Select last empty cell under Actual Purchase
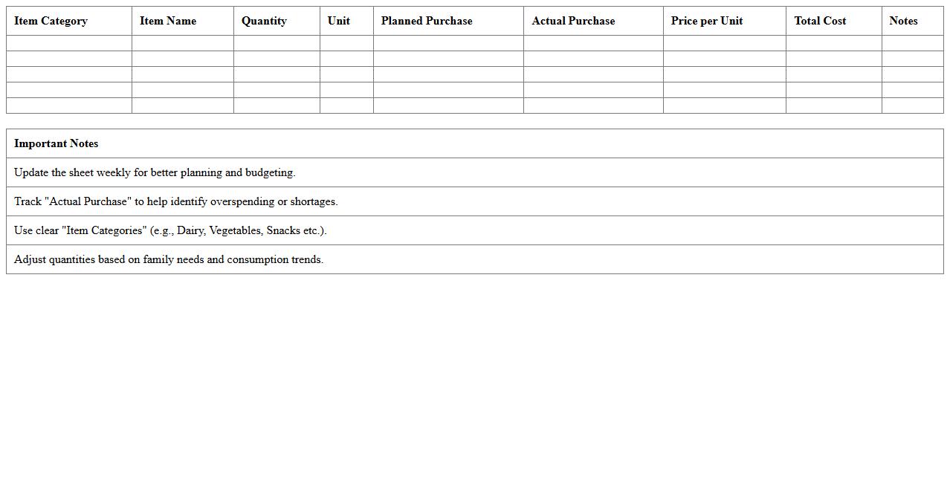The width and height of the screenshot is (950, 483). pyautogui.click(x=593, y=106)
